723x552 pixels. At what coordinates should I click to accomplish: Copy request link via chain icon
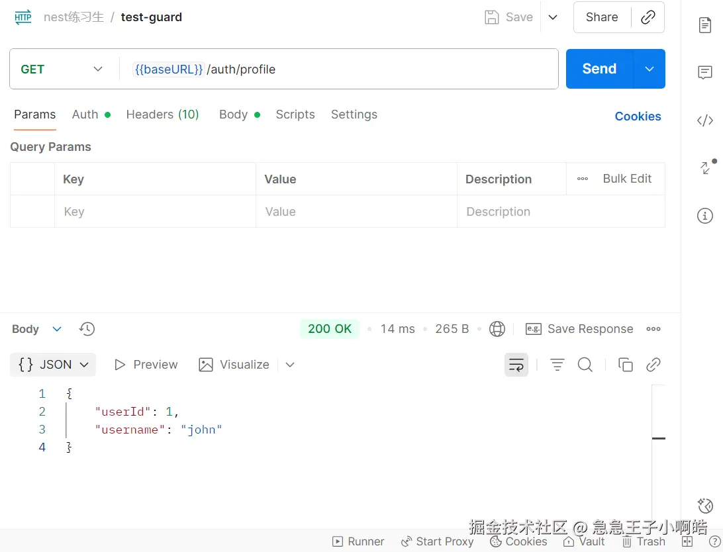point(648,17)
